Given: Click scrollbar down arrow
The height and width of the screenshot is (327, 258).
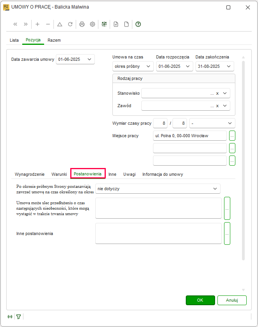Looking at the screenshot, I should (243, 290).
